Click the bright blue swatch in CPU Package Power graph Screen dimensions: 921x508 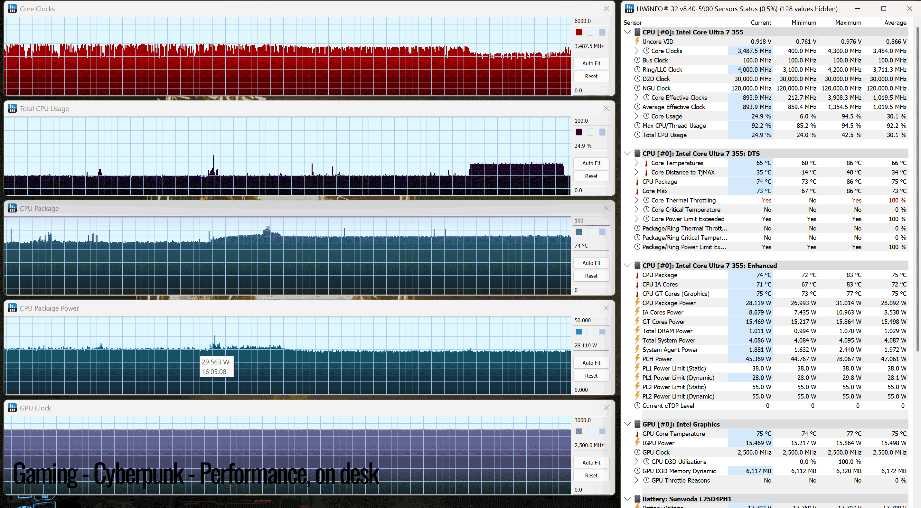[x=579, y=331]
